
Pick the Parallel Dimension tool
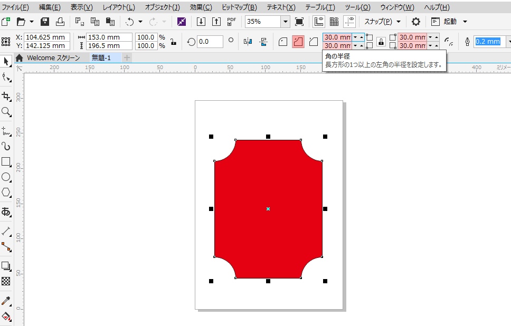(6, 231)
